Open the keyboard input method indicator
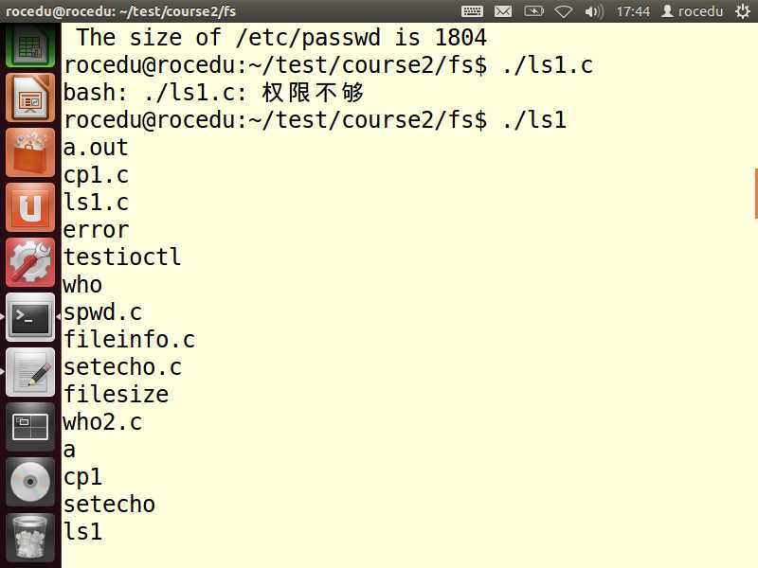 (x=472, y=11)
